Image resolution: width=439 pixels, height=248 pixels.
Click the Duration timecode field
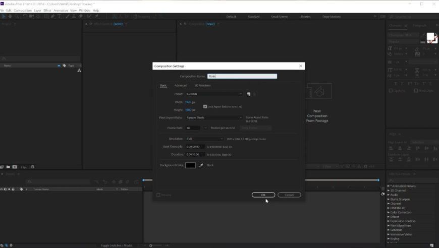195,154
